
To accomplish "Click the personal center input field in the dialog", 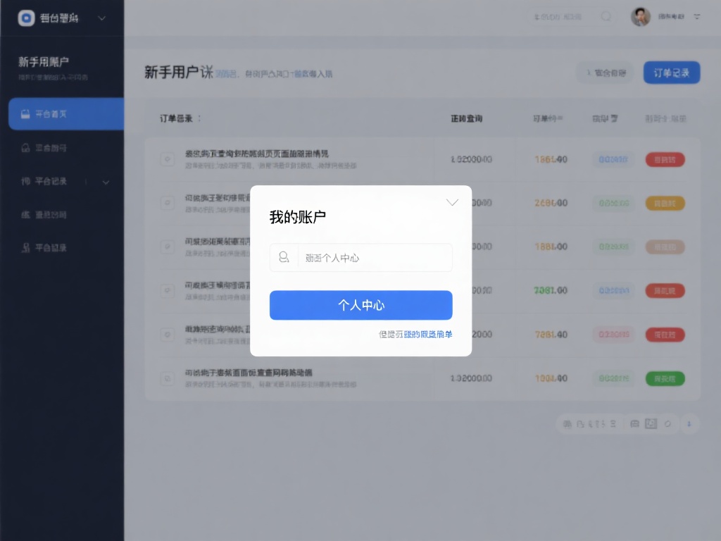I will [x=360, y=257].
